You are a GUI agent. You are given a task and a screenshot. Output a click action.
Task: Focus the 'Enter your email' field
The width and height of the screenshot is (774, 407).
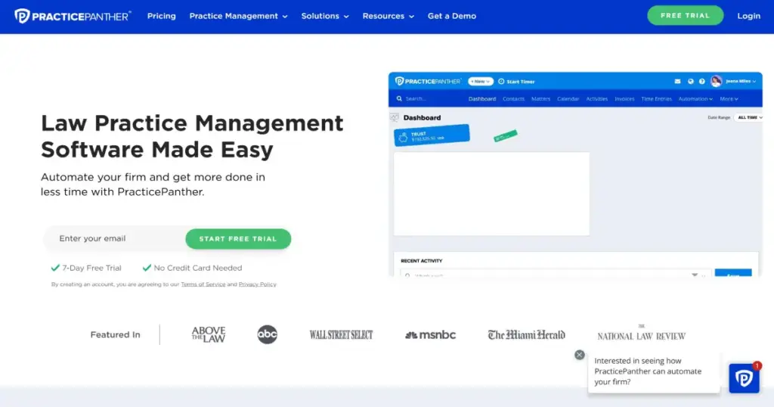(116, 238)
